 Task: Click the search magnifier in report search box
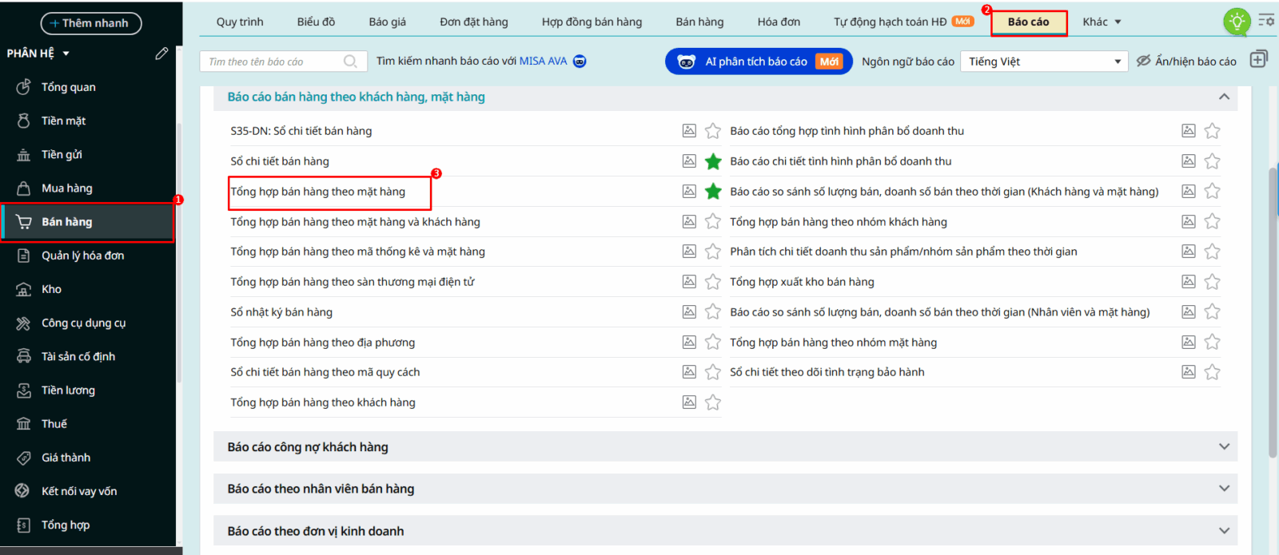[350, 61]
